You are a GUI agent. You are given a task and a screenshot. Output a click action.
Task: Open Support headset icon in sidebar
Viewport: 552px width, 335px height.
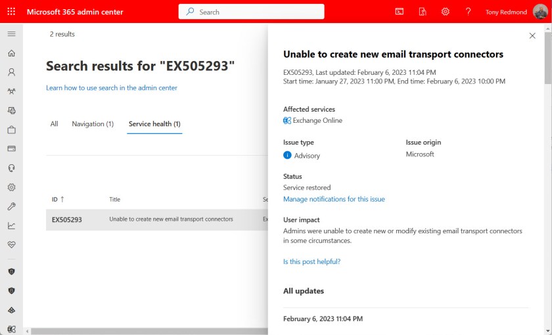tap(11, 168)
